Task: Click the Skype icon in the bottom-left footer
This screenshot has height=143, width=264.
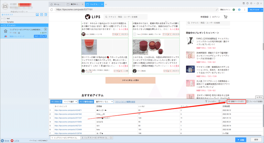Action: point(2,141)
